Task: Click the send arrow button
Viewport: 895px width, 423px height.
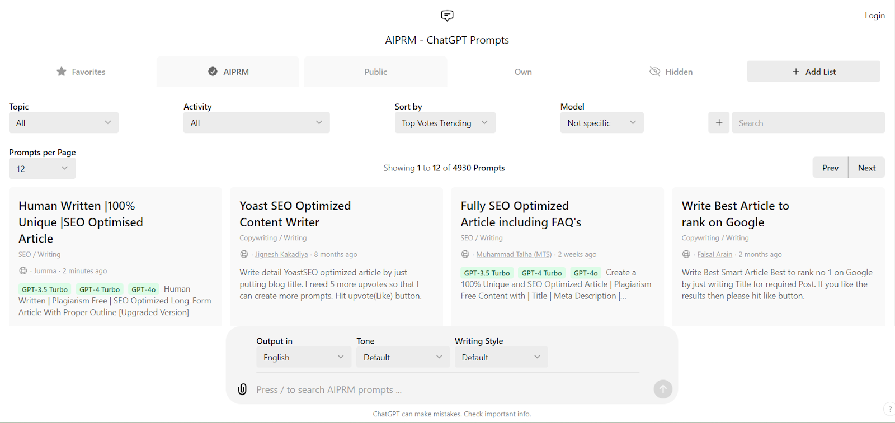Action: (x=663, y=389)
